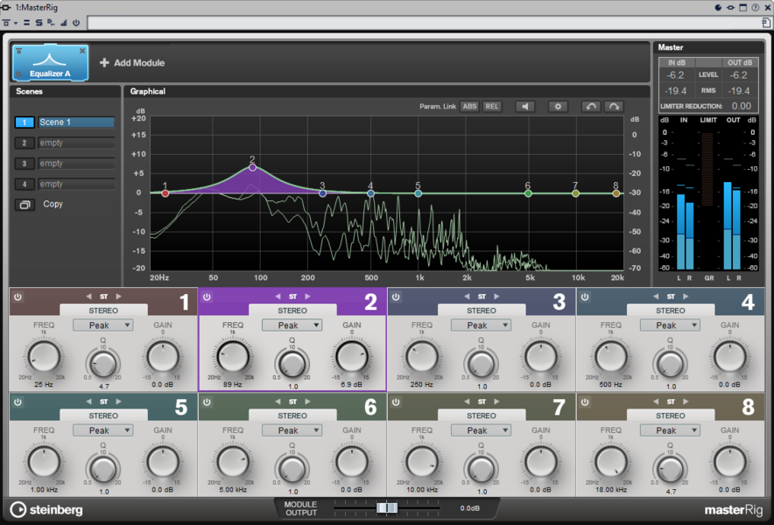Click the Copy scene icon
The width and height of the screenshot is (774, 525).
coord(25,204)
